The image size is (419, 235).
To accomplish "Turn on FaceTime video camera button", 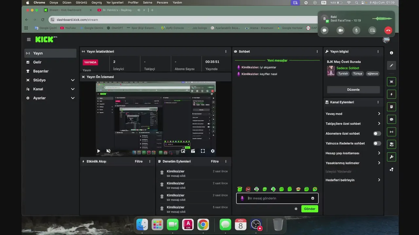I will click(x=340, y=30).
